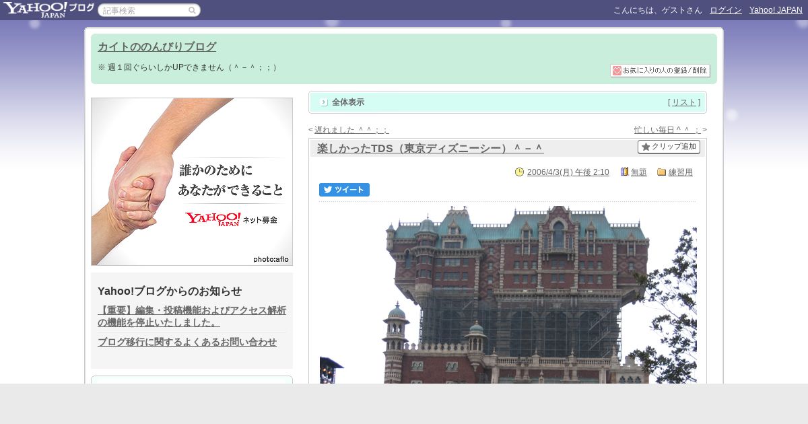
Task: Click the 無題 category icon
Action: [624, 172]
